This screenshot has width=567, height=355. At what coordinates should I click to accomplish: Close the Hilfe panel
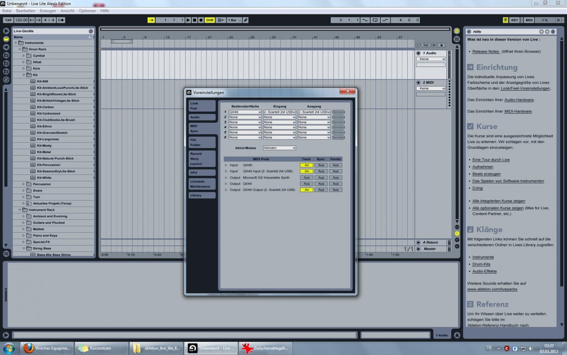point(469,32)
